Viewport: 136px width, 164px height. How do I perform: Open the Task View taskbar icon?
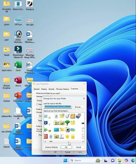point(106,161)
